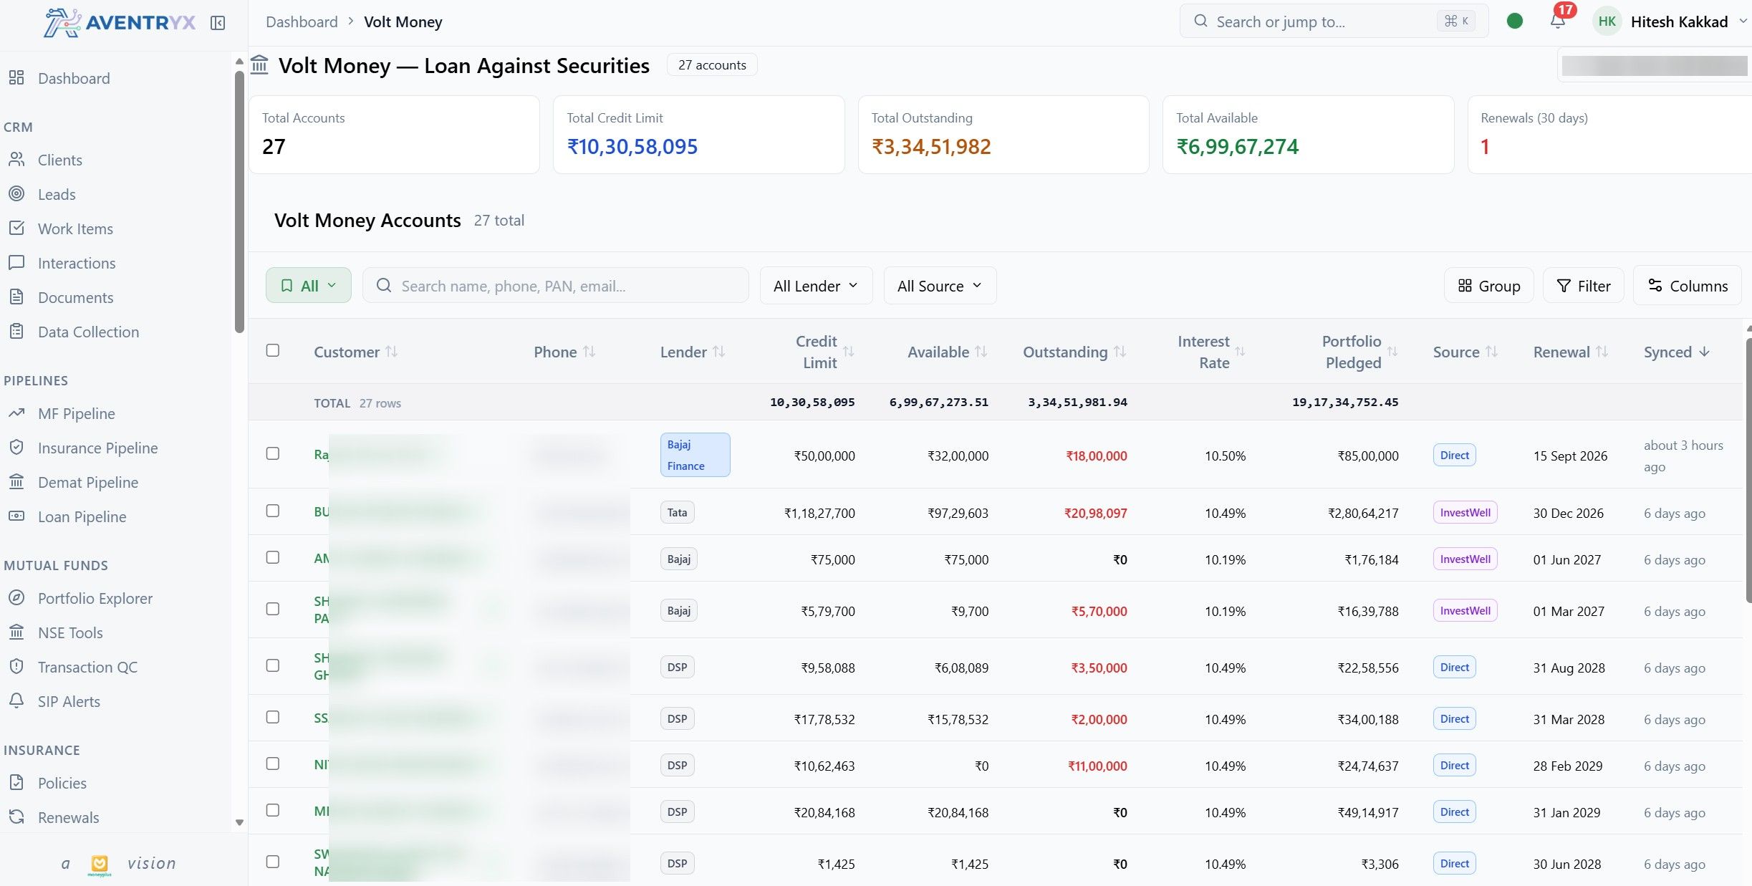
Task: Navigate to Dashboard via breadcrumb
Action: [x=302, y=21]
